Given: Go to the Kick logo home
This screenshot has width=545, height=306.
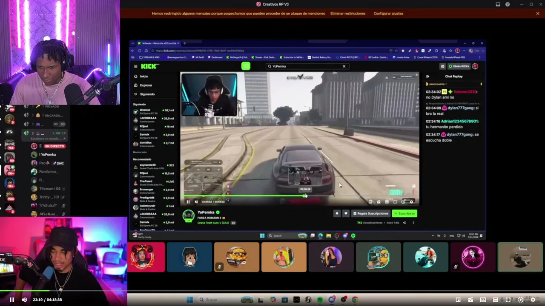Looking at the screenshot, I should tap(150, 66).
